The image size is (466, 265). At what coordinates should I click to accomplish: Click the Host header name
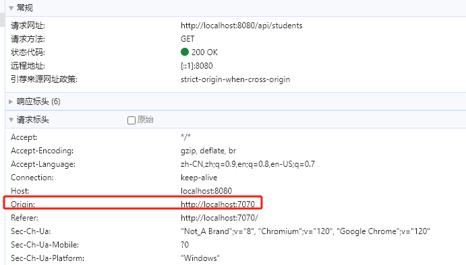click(20, 191)
